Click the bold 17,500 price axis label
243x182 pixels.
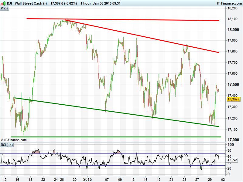point(233,85)
